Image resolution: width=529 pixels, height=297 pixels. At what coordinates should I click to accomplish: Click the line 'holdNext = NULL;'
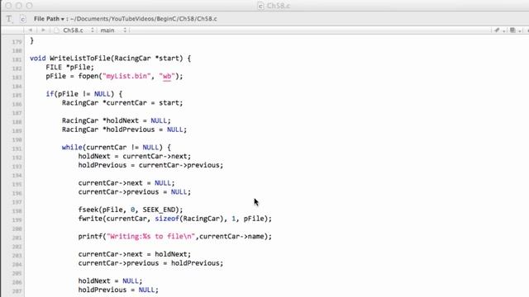click(110, 280)
